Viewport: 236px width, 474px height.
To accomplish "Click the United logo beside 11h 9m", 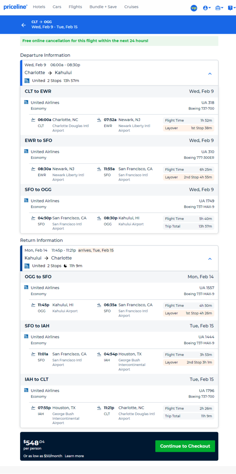I will coord(27,266).
